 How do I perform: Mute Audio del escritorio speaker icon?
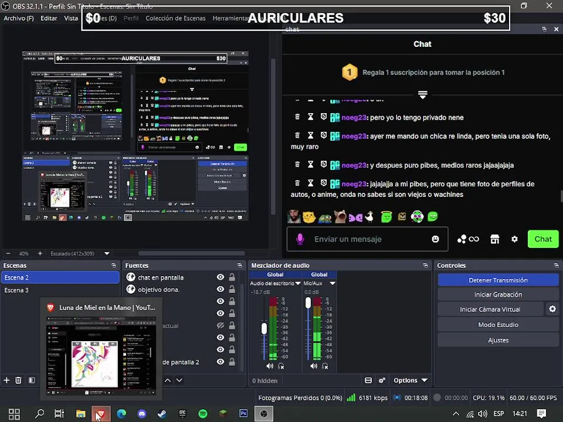[269, 366]
